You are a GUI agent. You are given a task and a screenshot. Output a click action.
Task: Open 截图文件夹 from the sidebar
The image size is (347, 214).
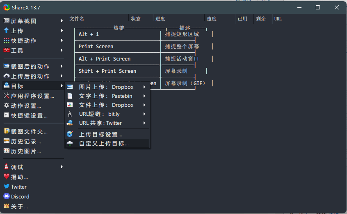[x=33, y=131]
